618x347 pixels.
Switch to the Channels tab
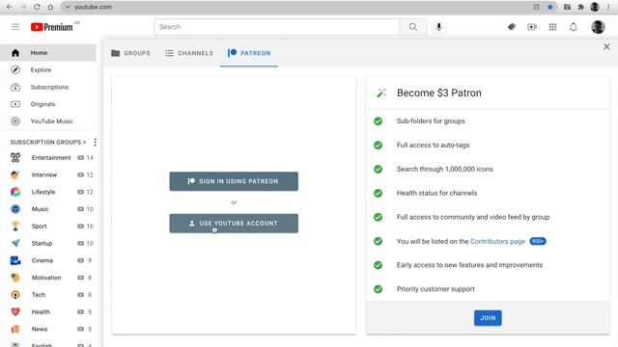189,53
